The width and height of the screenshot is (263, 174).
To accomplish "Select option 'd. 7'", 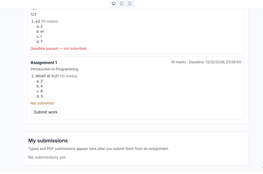I will 39,41.
